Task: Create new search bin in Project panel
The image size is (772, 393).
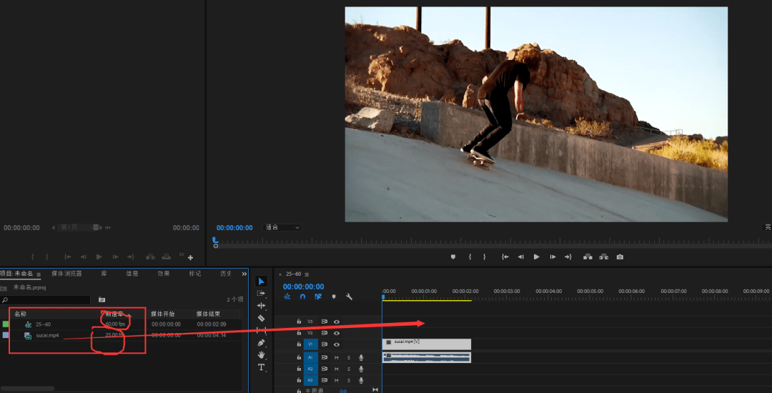Action: tap(102, 299)
